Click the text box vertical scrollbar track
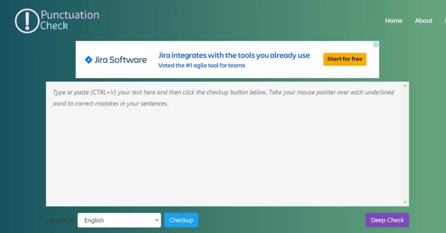Screen dimensions: 446x233 (405, 143)
